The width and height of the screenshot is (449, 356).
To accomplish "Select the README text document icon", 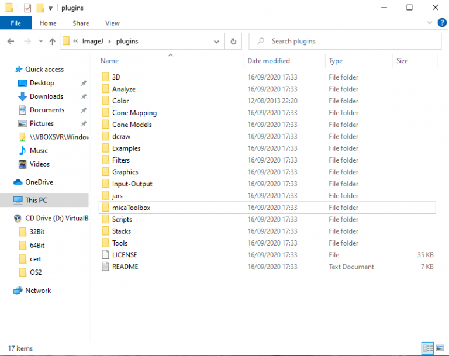I will coord(106,267).
